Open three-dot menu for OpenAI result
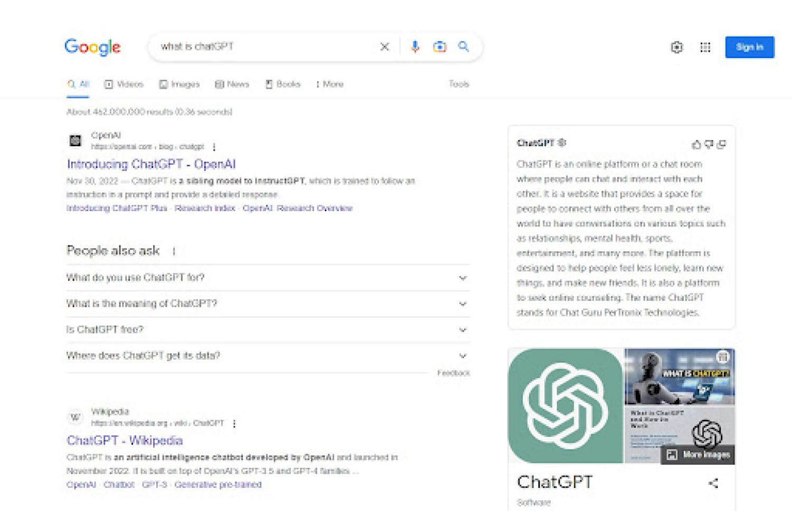Image resolution: width=792 pixels, height=528 pixels. tap(214, 147)
